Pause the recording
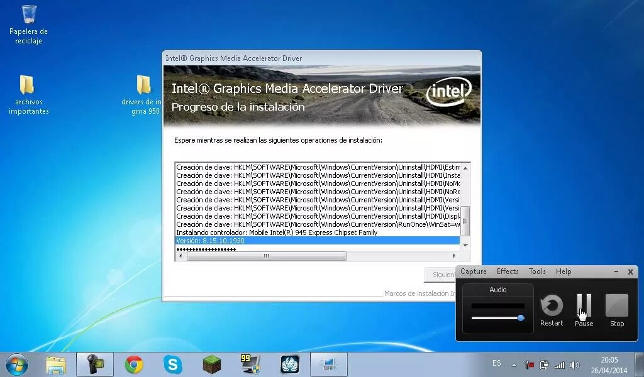The image size is (644, 377). 584,310
